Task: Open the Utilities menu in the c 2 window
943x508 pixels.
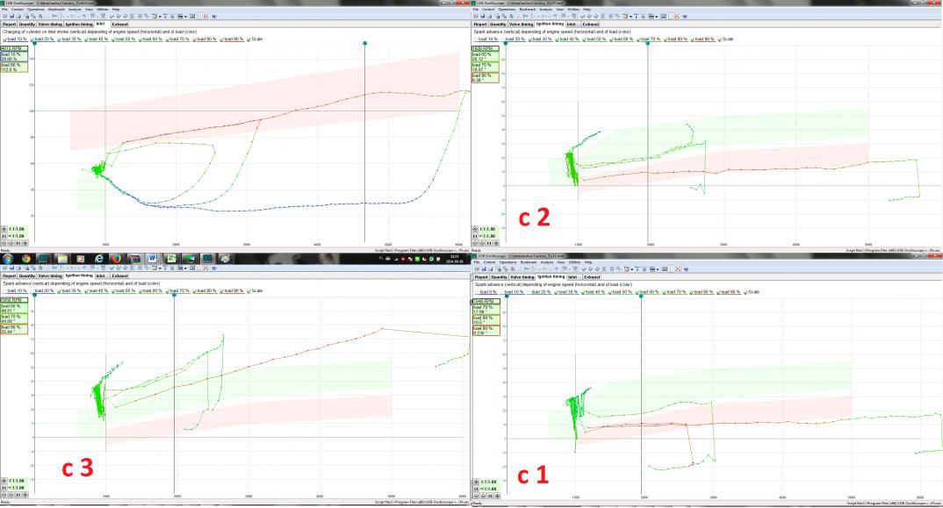Action: pos(573,9)
